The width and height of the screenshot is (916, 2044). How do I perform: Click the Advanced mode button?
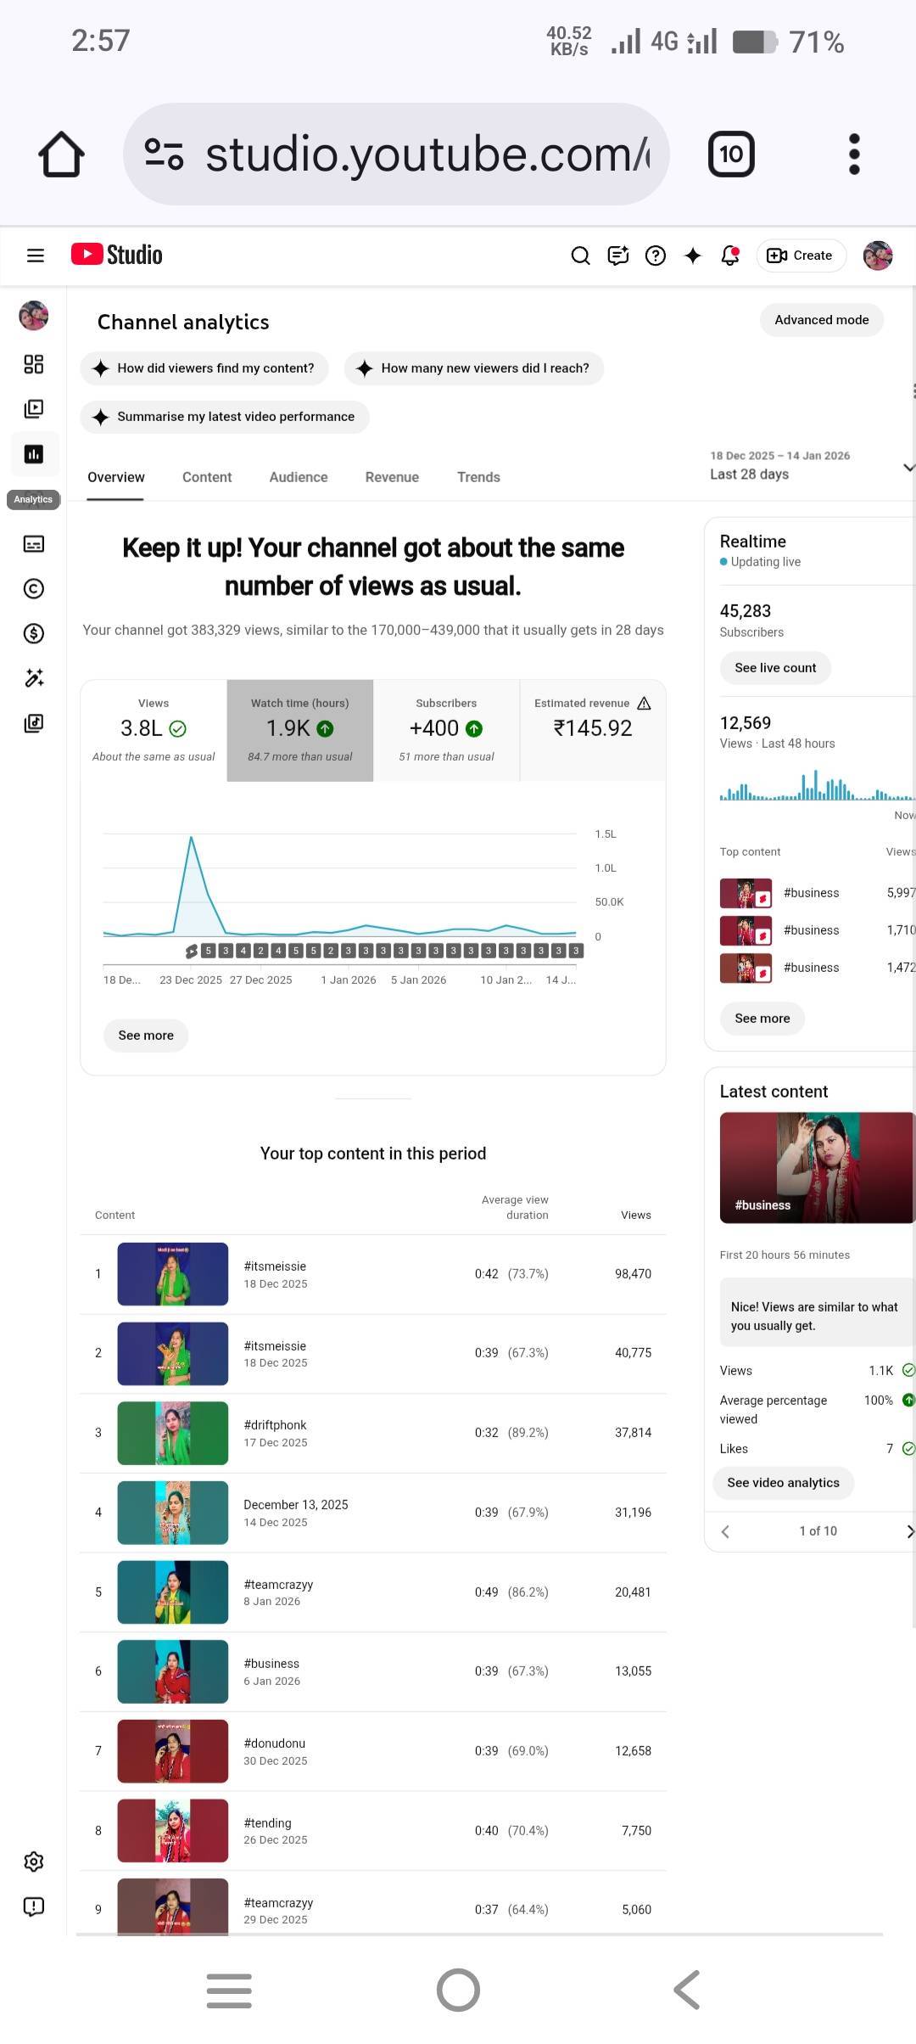tap(821, 320)
